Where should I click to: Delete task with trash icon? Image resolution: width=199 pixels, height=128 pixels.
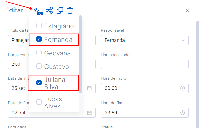pyautogui.click(x=70, y=10)
